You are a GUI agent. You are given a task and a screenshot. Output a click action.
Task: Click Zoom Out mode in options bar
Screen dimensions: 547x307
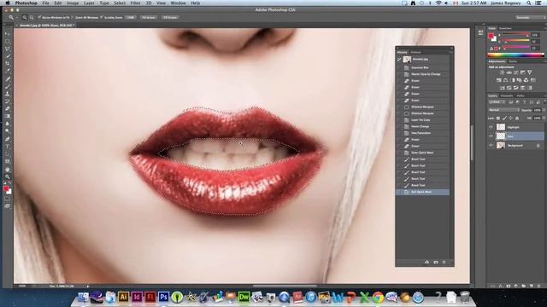[x=32, y=17]
